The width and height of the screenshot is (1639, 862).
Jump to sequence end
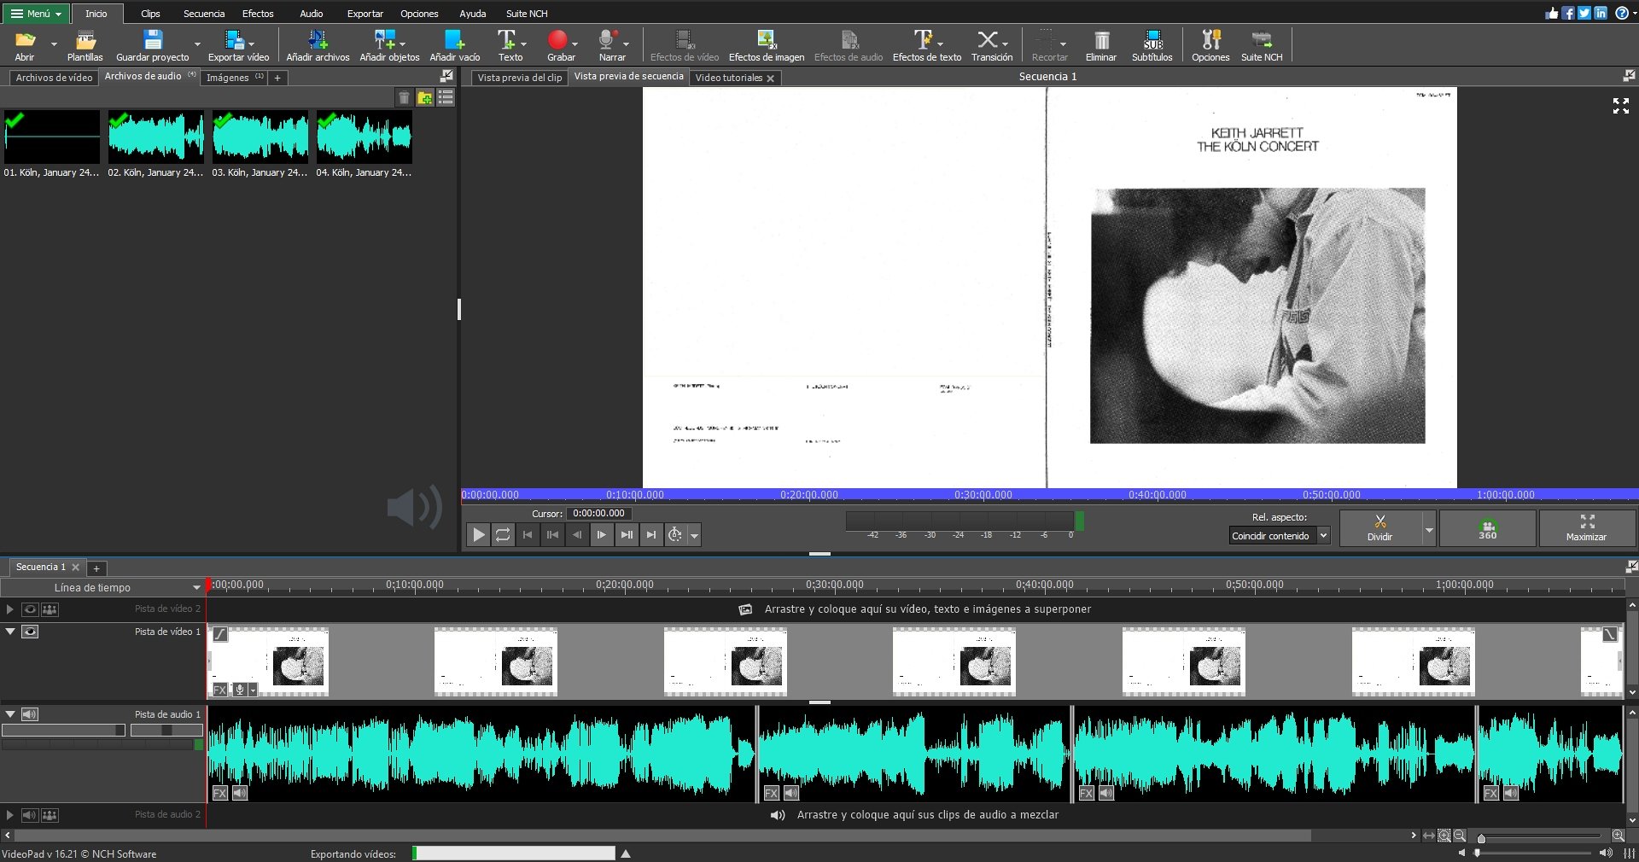pos(651,535)
